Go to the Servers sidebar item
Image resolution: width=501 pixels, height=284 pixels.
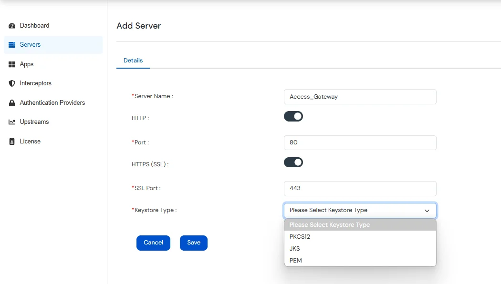click(53, 45)
